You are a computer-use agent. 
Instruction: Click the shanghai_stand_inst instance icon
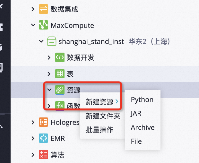tap(51, 41)
